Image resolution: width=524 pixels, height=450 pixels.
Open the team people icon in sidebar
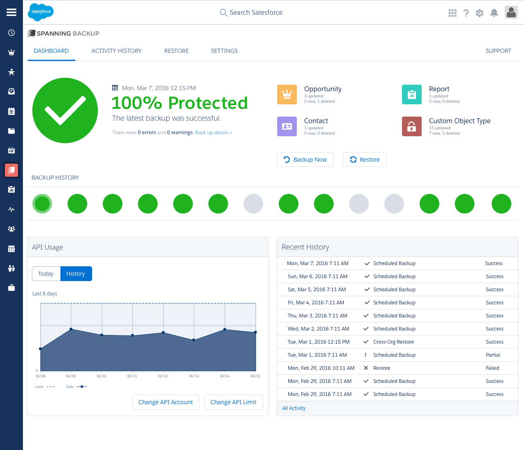click(11, 268)
